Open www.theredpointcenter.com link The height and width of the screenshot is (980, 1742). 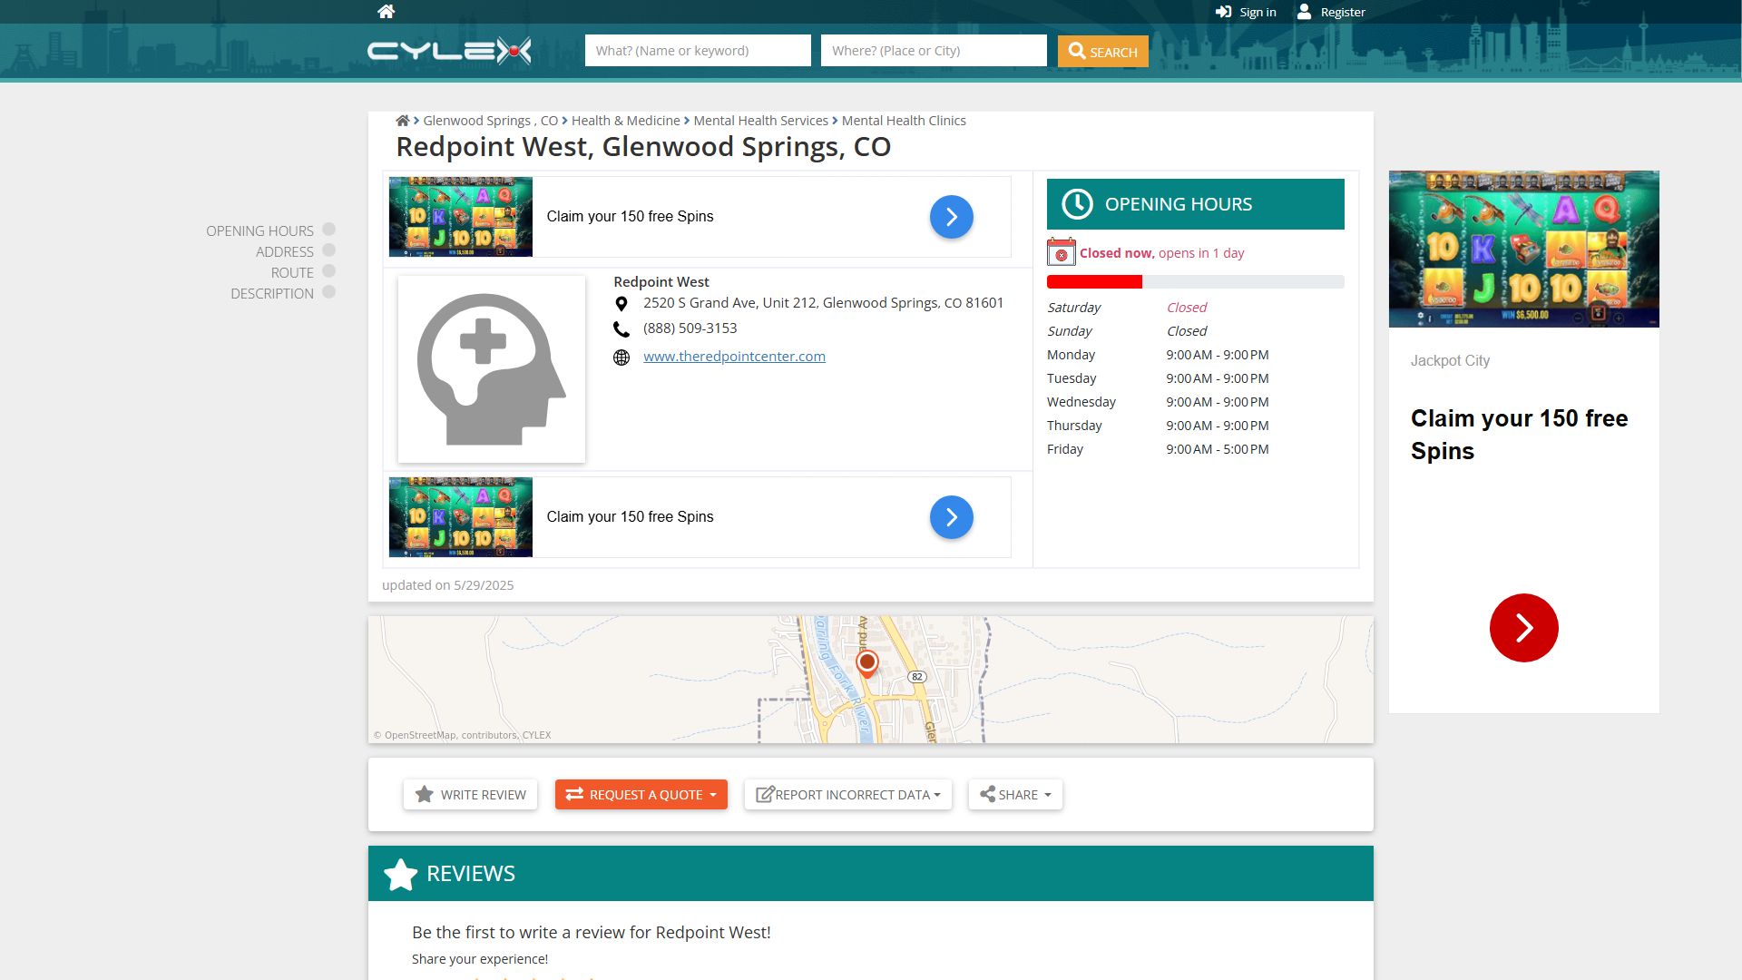tap(735, 357)
